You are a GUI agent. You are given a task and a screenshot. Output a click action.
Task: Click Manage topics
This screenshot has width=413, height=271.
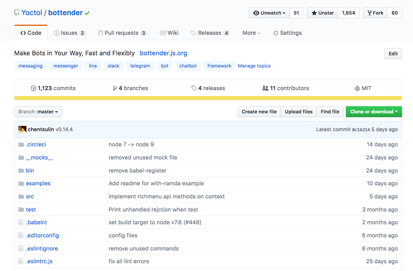pos(254,66)
